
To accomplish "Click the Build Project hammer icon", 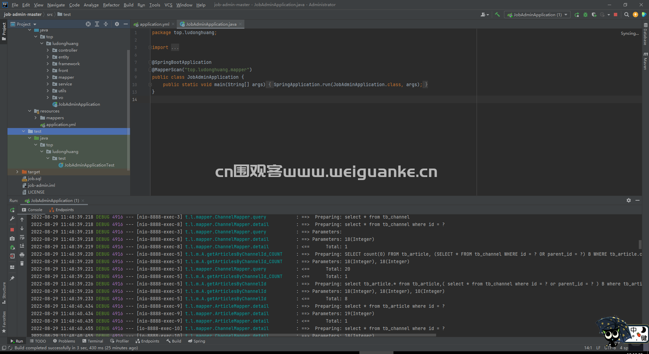I will (497, 15).
